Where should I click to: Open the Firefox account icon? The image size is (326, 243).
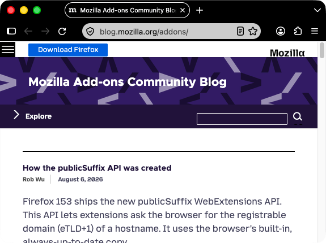point(281,31)
